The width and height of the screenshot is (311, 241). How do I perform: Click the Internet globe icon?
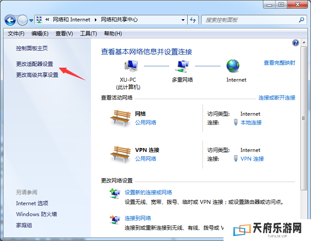pos(233,66)
